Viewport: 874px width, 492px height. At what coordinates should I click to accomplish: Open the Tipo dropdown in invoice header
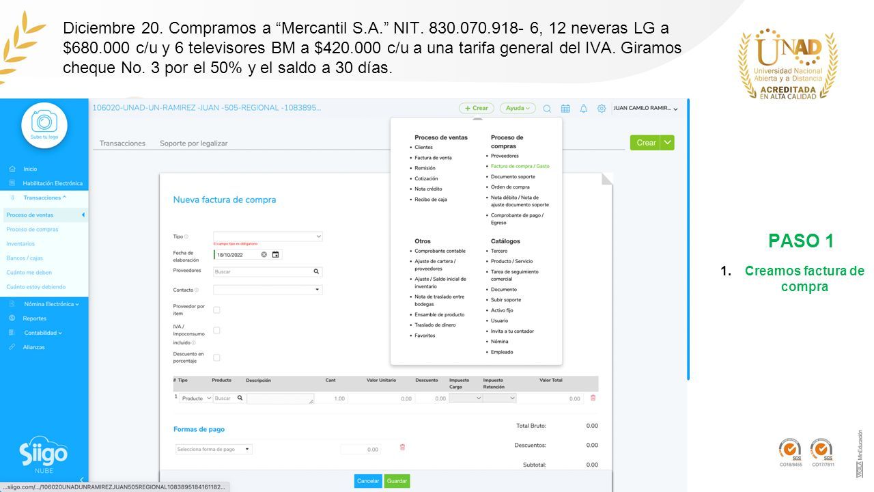[268, 236]
